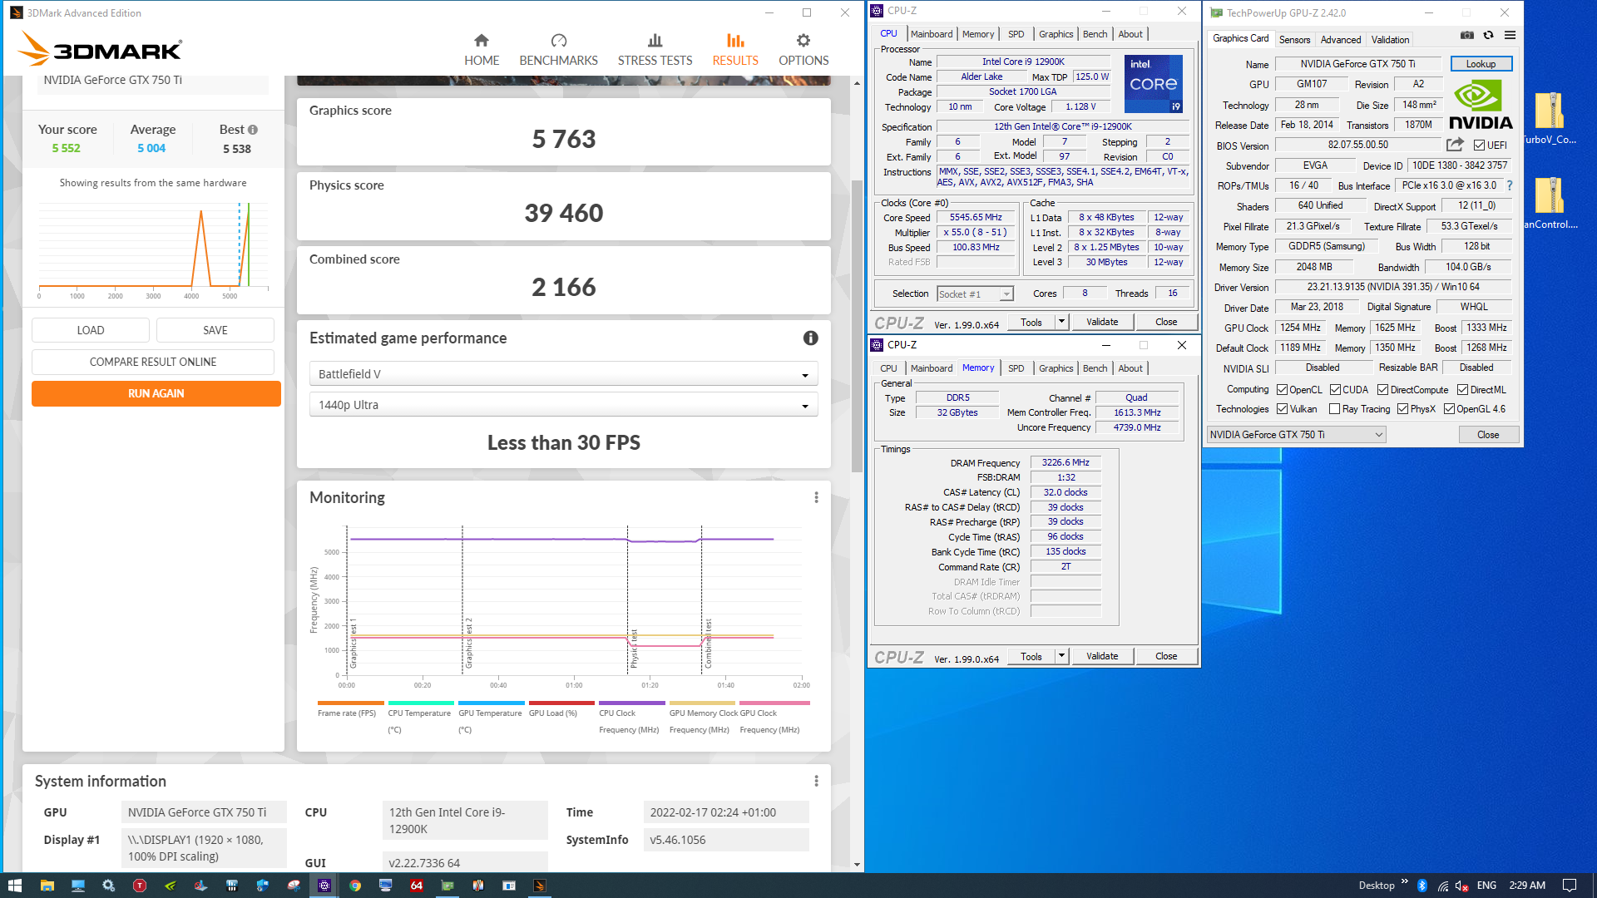The width and height of the screenshot is (1597, 898).
Task: Expand the GPU selection dropdown in GPU-Z
Action: click(1296, 434)
